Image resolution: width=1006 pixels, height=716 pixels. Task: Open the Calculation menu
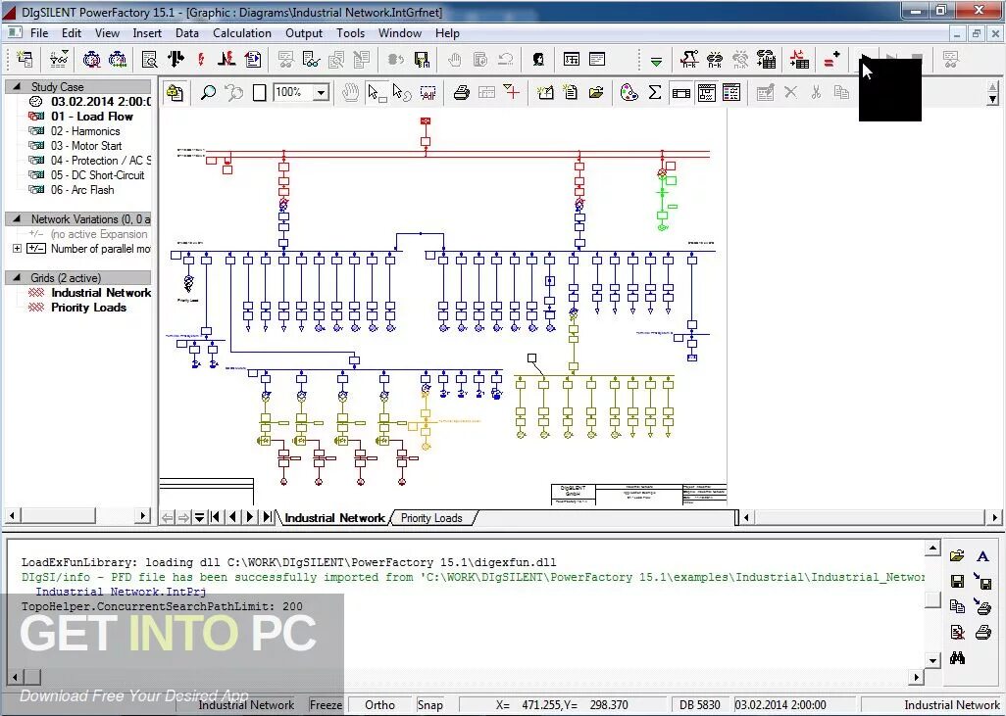coord(242,33)
